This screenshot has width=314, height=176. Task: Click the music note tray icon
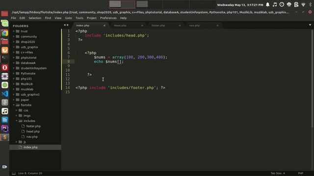pyautogui.click(x=275, y=4)
